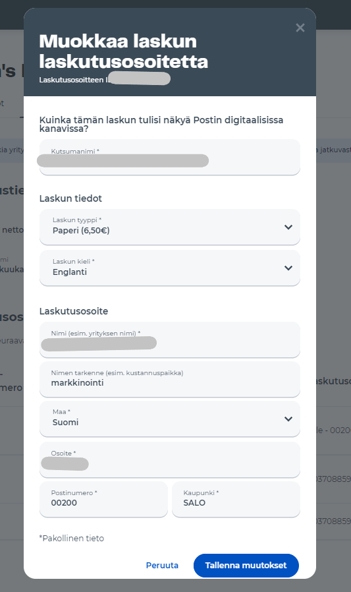Open the dropdown showing Englanti

[170, 268]
